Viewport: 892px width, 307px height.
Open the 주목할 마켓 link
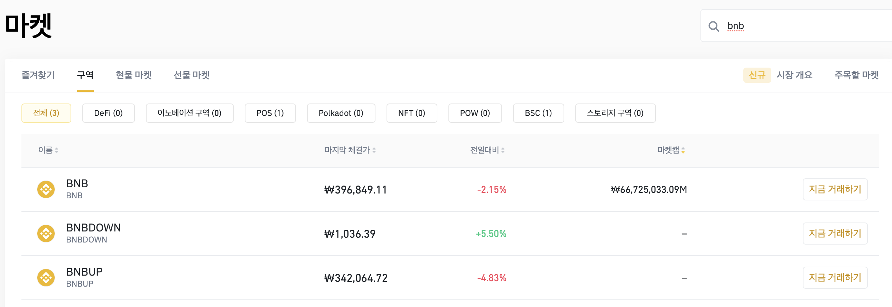point(856,75)
